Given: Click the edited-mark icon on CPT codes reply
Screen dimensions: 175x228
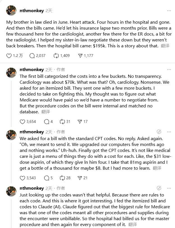Looking at the screenshot, I should [x=159, y=132].
